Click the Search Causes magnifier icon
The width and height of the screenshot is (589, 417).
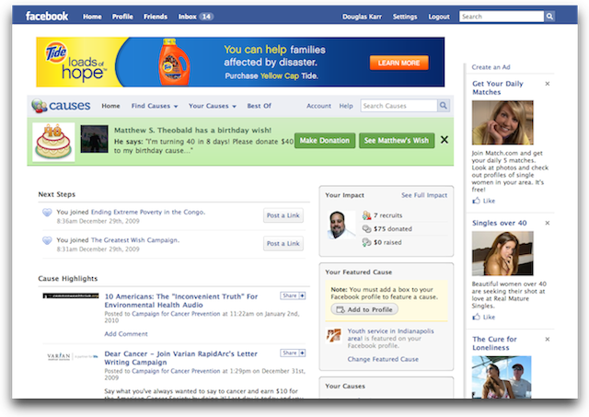coord(444,106)
